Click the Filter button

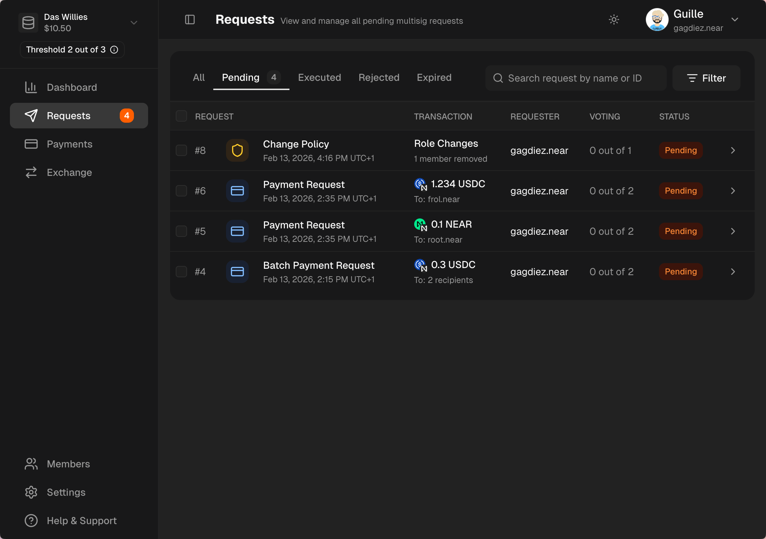click(x=706, y=78)
